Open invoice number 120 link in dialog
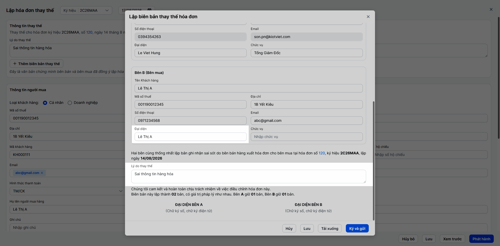 point(322,153)
